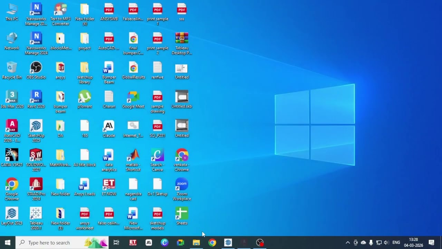The width and height of the screenshot is (442, 249).
Task: Open SOLIDWORKS 2021 desktop shortcut
Action: coord(36,160)
